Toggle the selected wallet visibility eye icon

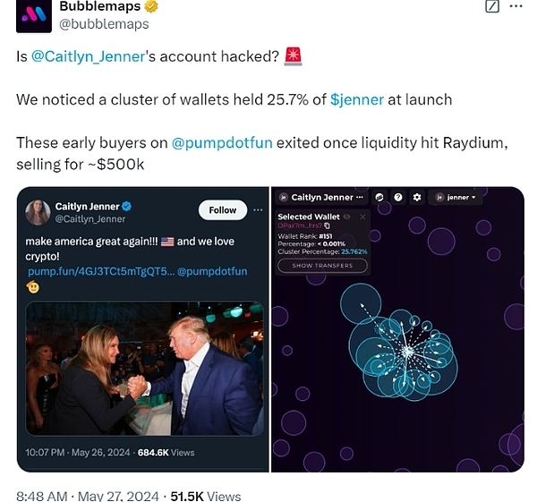click(x=348, y=217)
